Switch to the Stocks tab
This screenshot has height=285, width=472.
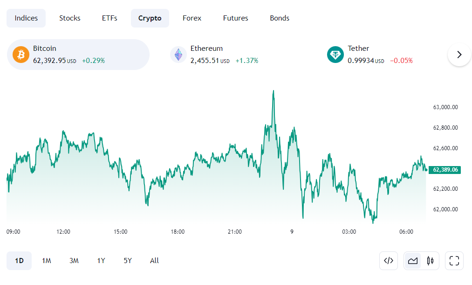70,18
